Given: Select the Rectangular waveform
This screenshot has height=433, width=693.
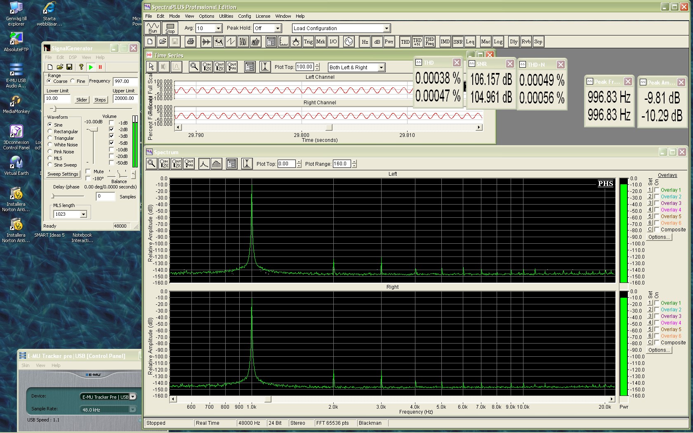Looking at the screenshot, I should pyautogui.click(x=50, y=132).
